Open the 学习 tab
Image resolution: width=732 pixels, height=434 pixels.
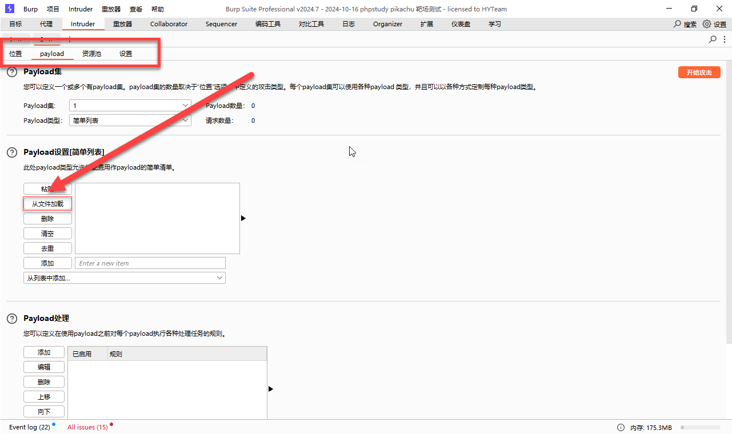[495, 24]
